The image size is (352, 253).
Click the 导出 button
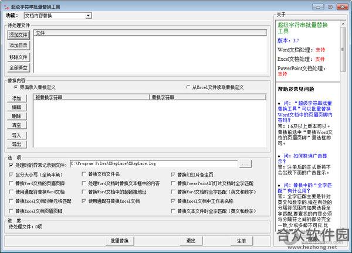[x=17, y=144]
